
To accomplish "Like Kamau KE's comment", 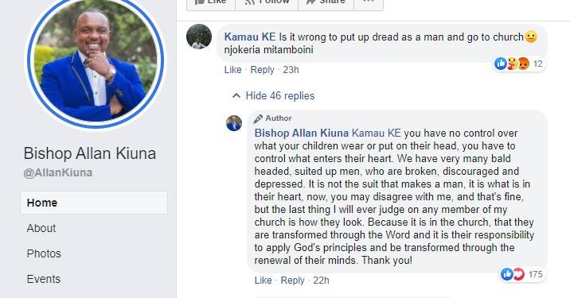I will point(232,70).
